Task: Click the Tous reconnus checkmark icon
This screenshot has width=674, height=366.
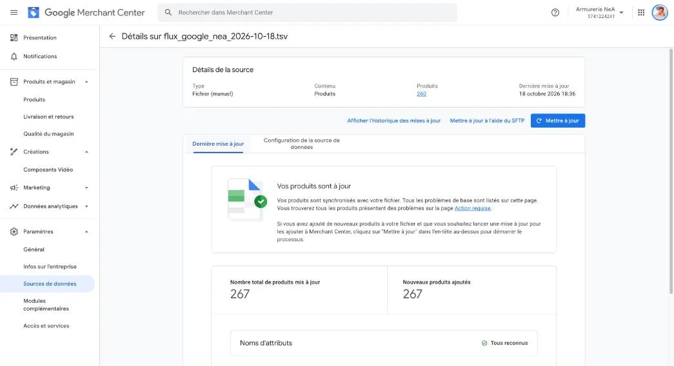Action: [484, 343]
